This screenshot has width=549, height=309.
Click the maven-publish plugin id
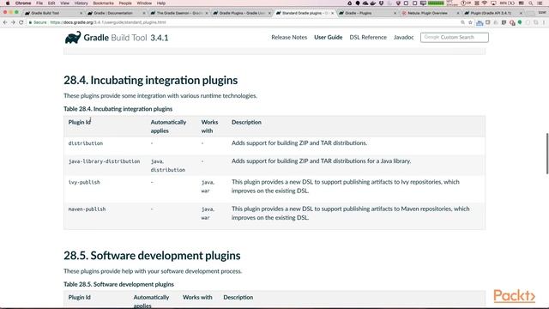click(x=87, y=209)
